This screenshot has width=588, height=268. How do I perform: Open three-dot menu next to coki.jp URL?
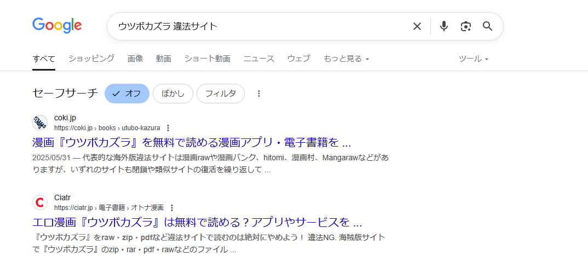point(168,128)
